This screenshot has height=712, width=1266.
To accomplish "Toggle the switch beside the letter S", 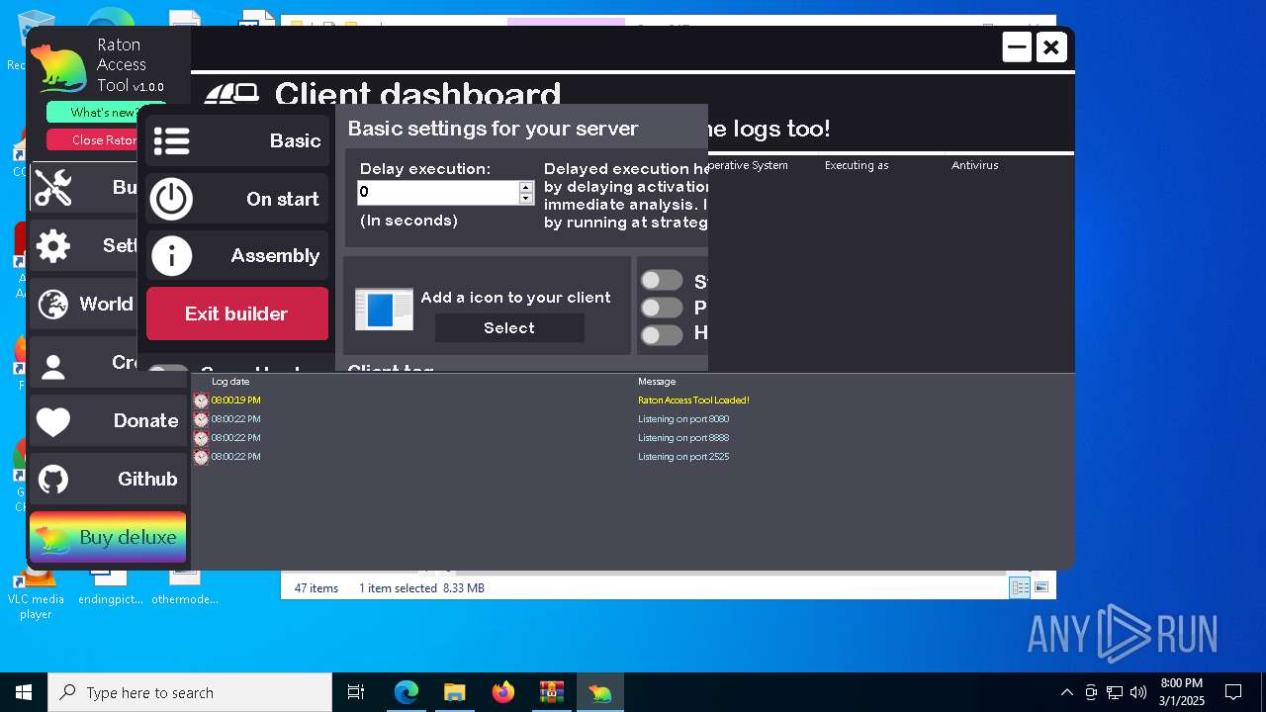I will [662, 281].
